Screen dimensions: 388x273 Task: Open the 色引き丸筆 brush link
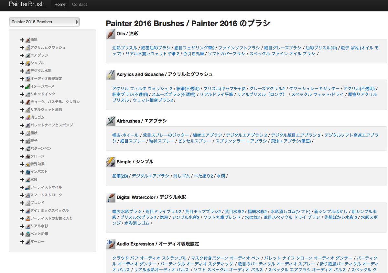[194, 54]
